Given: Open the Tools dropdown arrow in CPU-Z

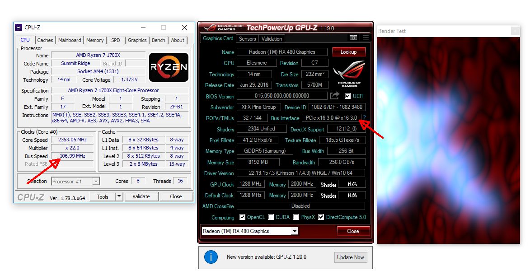Looking at the screenshot, I should (119, 196).
